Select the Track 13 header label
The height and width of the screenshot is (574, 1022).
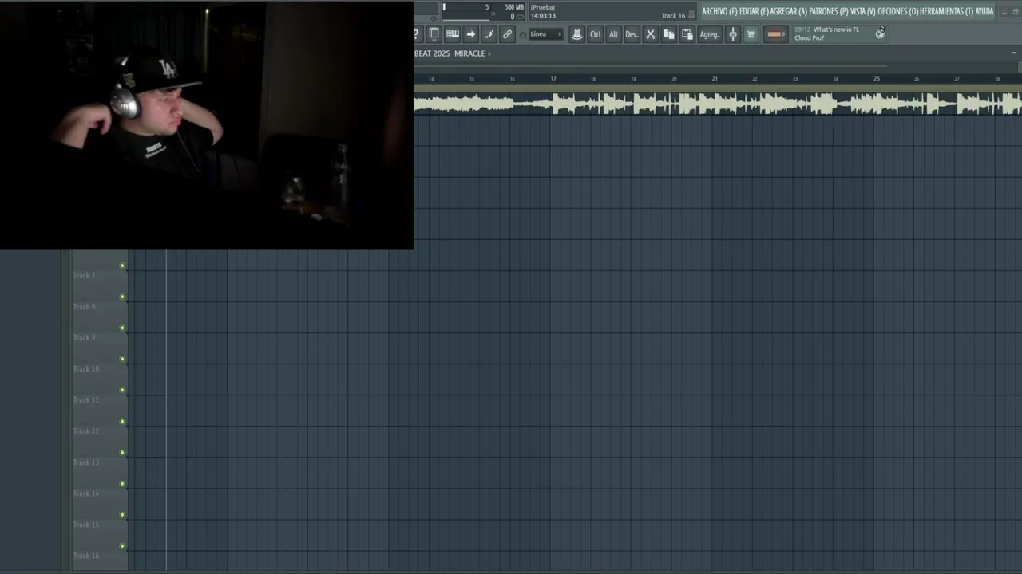(86, 462)
